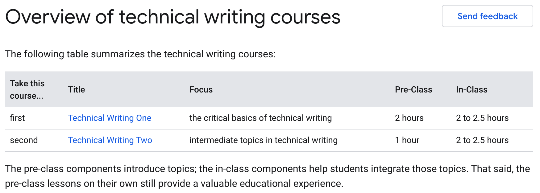
Task: Click the Pre-Class column header
Action: tap(413, 90)
